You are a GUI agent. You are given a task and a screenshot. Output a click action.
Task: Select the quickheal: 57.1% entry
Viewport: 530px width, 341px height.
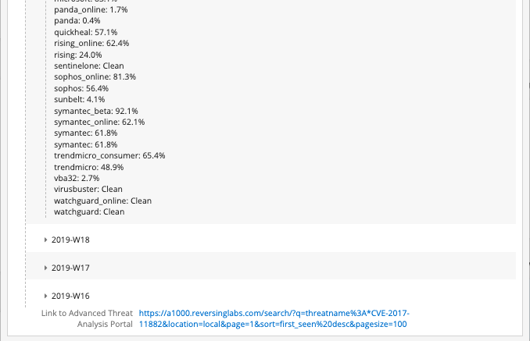pyautogui.click(x=86, y=33)
